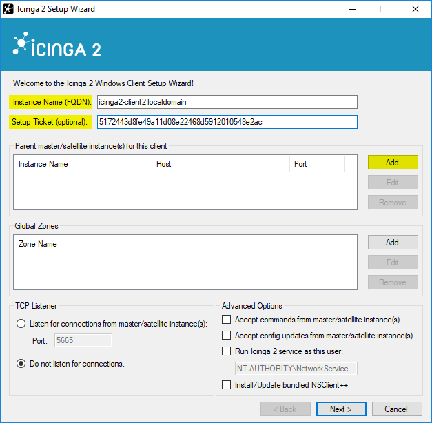Viewport: 432px width, 423px height.
Task: Click the Setup Ticket (optional) label
Action: 50,122
